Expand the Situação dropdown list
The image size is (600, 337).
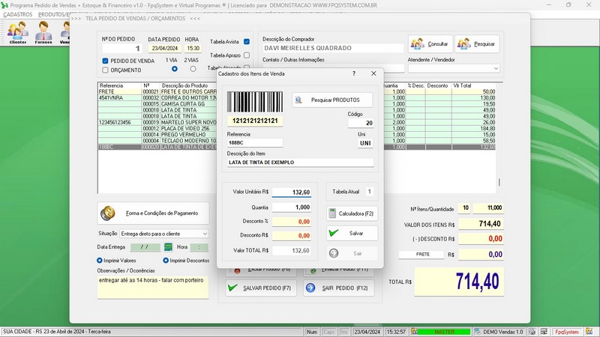point(204,233)
